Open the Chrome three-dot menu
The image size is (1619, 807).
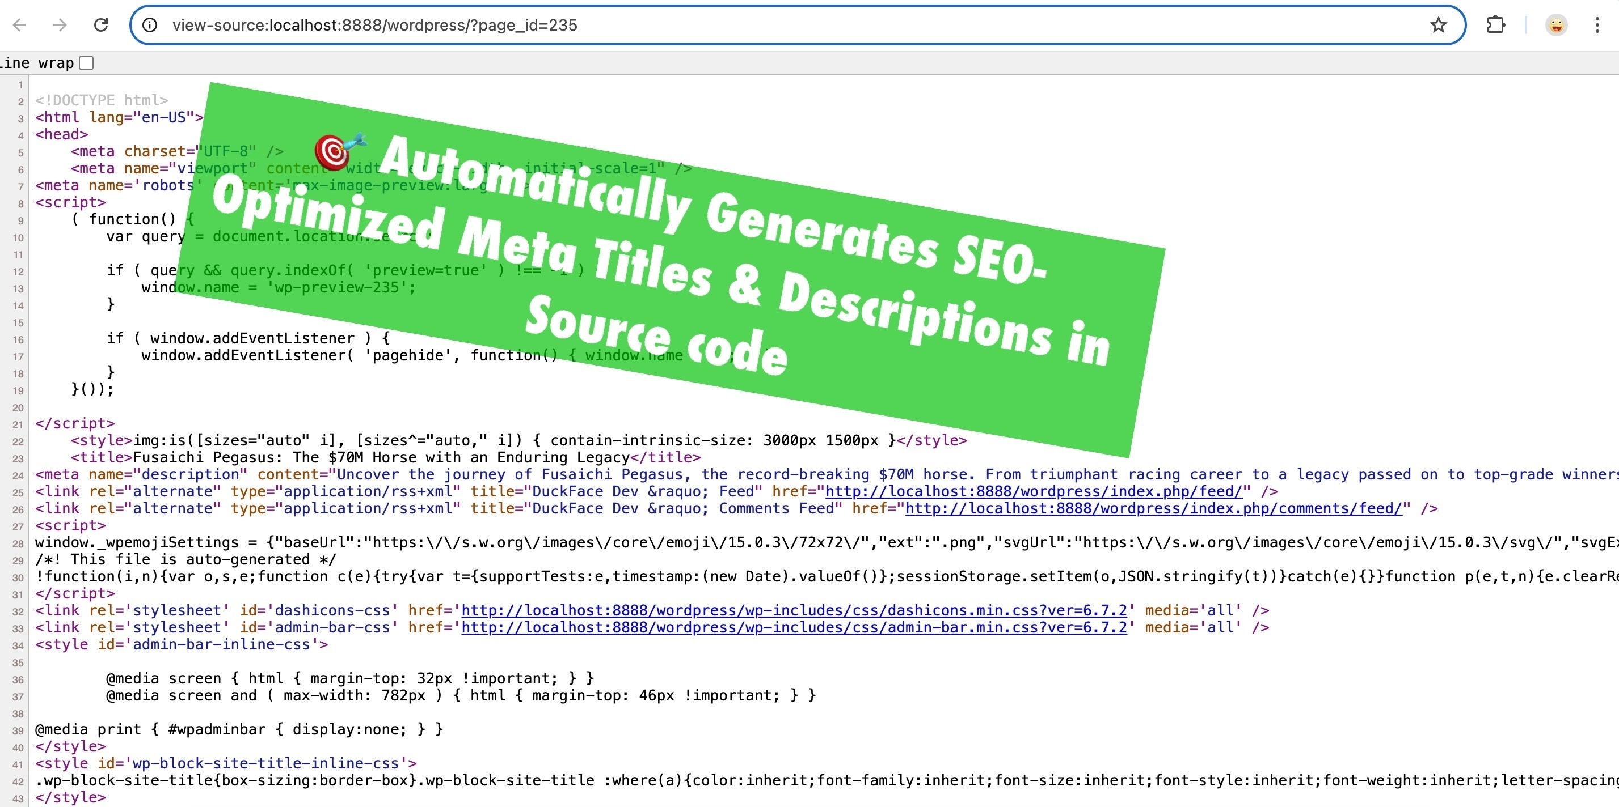(1597, 25)
